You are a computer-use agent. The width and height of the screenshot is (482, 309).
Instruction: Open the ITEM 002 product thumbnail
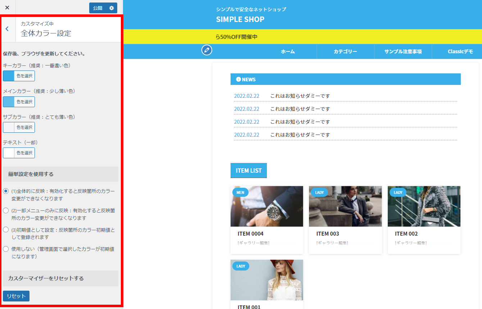pyautogui.click(x=424, y=206)
